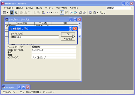Click the テーブル1 window title icon
This screenshot has width=135, height=95.
7,19
